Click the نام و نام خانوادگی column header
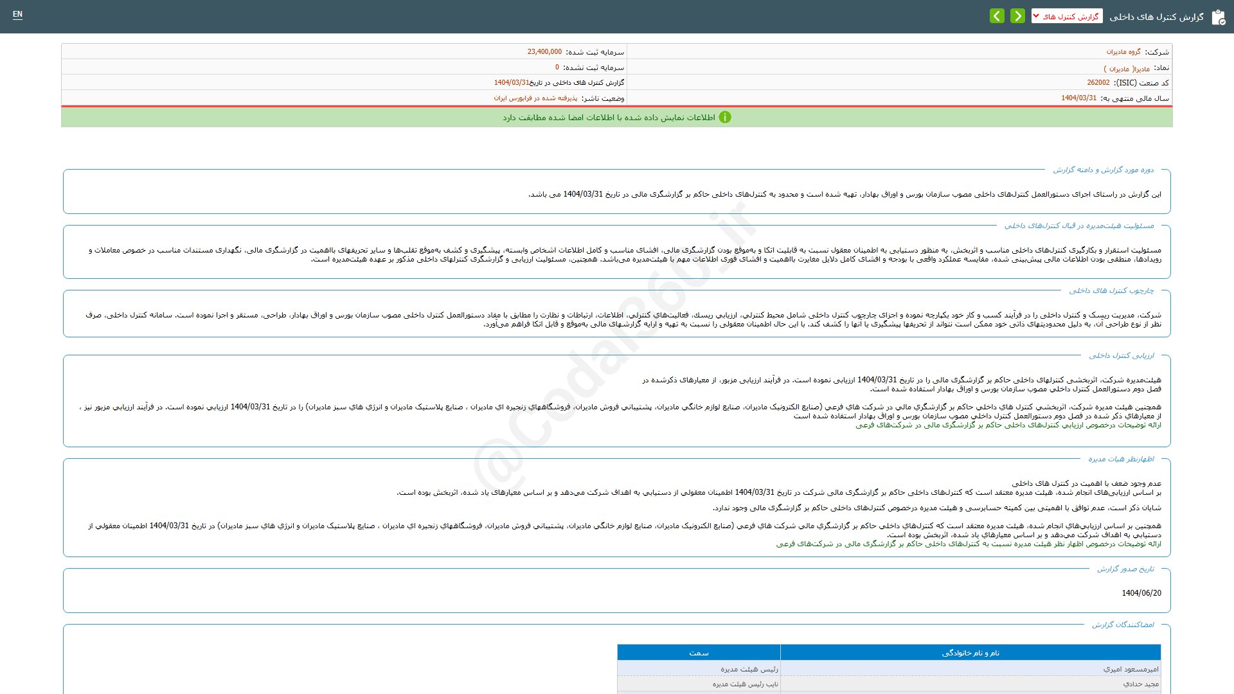Screen dimensions: 1234x694 point(970,653)
